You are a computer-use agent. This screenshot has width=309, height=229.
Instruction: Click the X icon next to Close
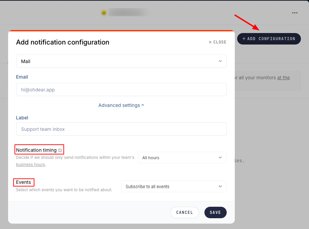click(x=210, y=42)
